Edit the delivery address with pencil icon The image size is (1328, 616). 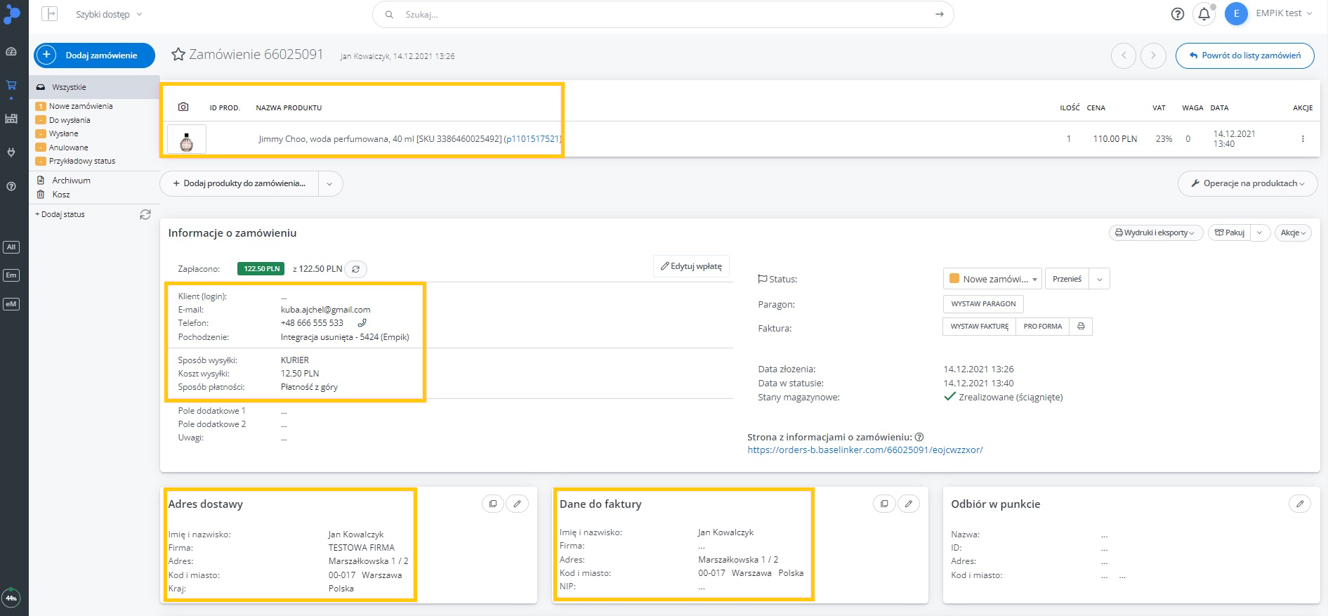click(x=518, y=504)
